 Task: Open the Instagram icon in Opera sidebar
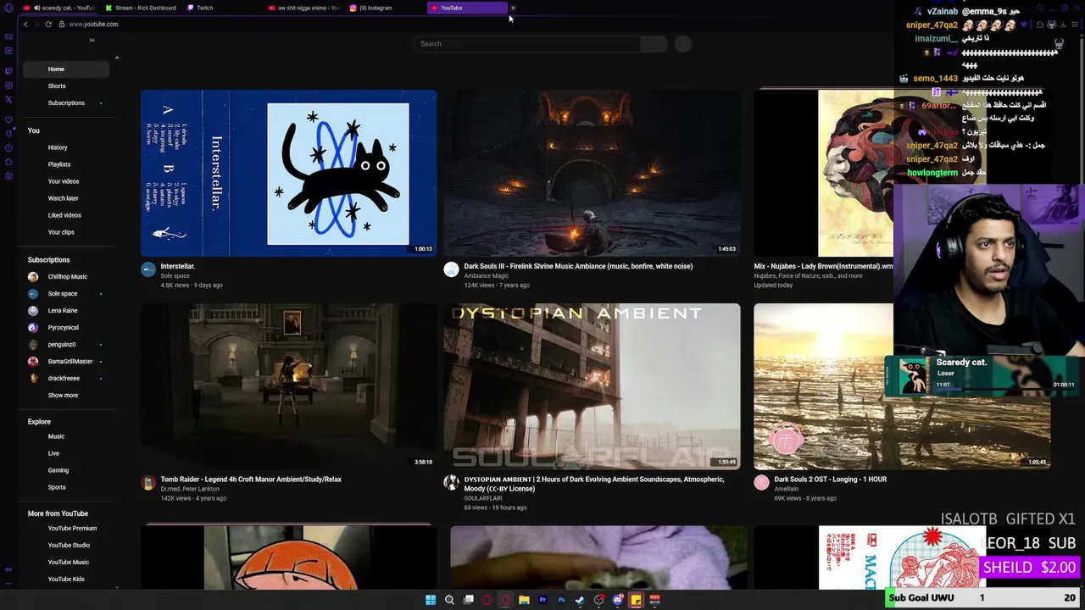click(8, 85)
